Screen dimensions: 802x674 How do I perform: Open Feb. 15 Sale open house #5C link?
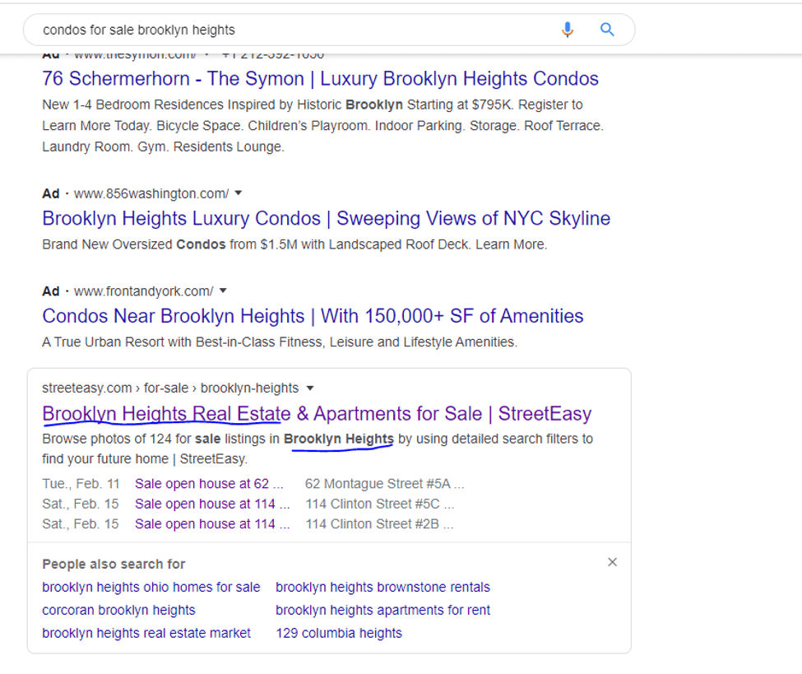click(212, 504)
